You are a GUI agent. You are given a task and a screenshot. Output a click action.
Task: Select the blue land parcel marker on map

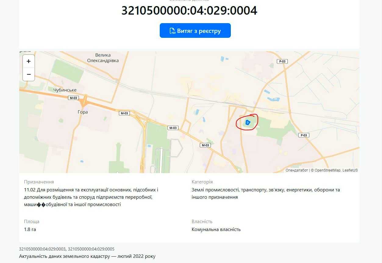pyautogui.click(x=248, y=123)
